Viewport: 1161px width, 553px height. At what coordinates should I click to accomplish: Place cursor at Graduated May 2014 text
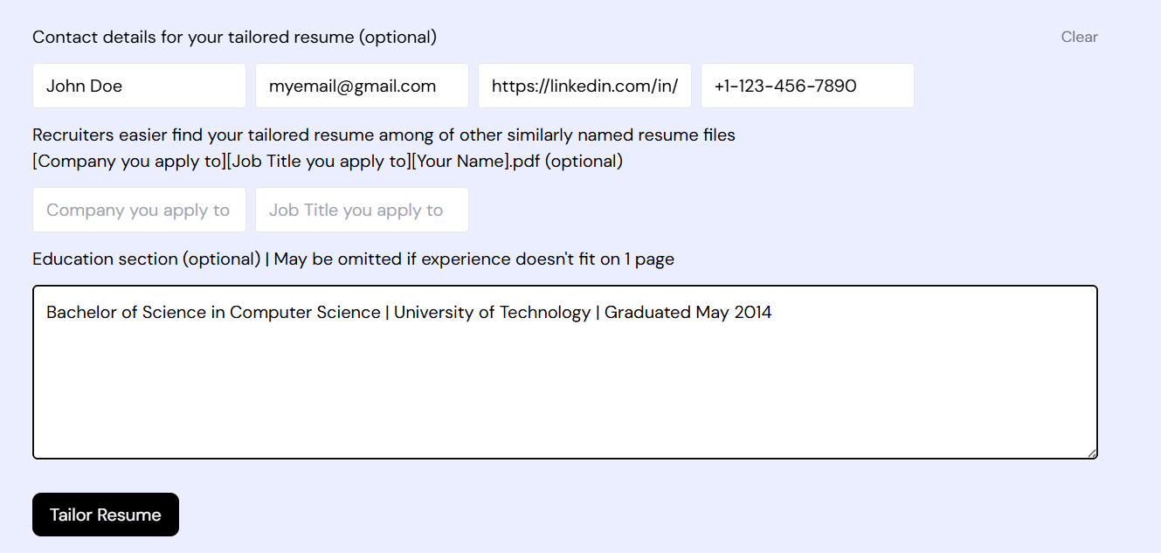click(x=688, y=312)
